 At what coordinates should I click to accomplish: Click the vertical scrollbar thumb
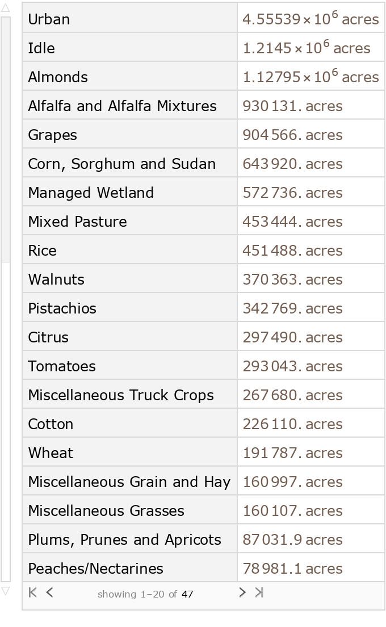click(x=6, y=139)
